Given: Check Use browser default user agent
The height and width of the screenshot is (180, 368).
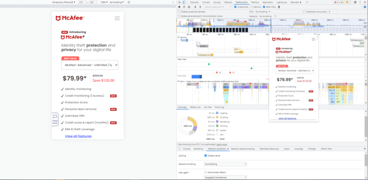Looking at the screenshot, I should (206, 172).
